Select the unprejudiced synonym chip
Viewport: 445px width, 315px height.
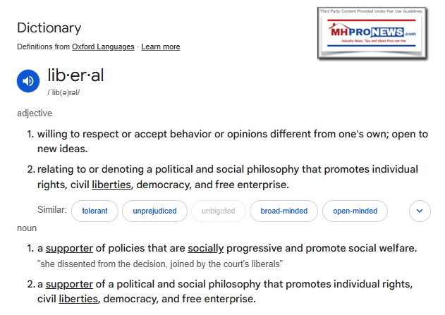tap(154, 211)
